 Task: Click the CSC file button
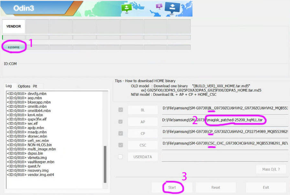143,145
